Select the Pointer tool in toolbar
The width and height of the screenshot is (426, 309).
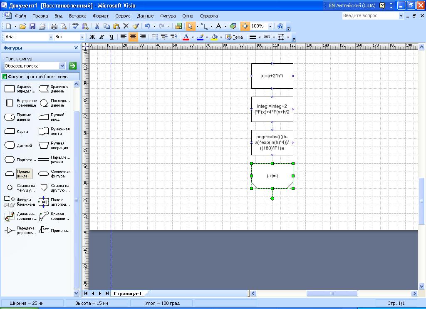tap(190, 26)
